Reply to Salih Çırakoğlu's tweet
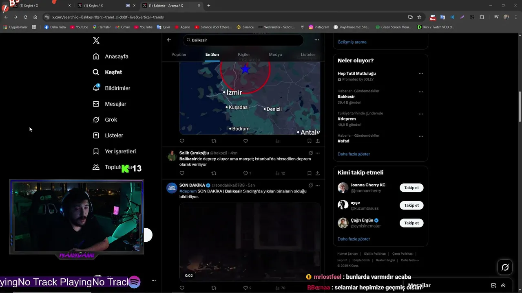522x293 pixels. (x=182, y=173)
